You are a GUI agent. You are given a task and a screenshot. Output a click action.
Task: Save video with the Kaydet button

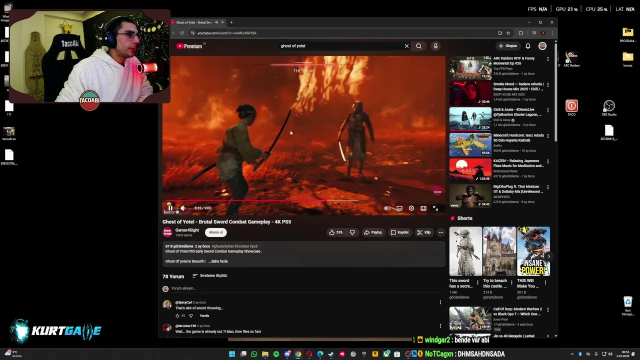point(399,232)
